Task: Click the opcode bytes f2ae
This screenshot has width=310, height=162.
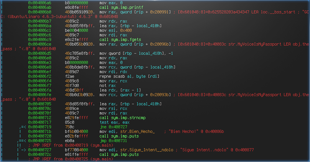Action: click(69, 77)
